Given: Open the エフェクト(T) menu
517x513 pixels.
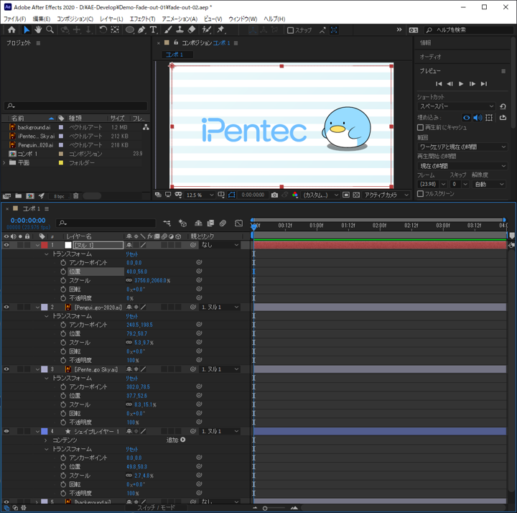Looking at the screenshot, I should pos(142,19).
